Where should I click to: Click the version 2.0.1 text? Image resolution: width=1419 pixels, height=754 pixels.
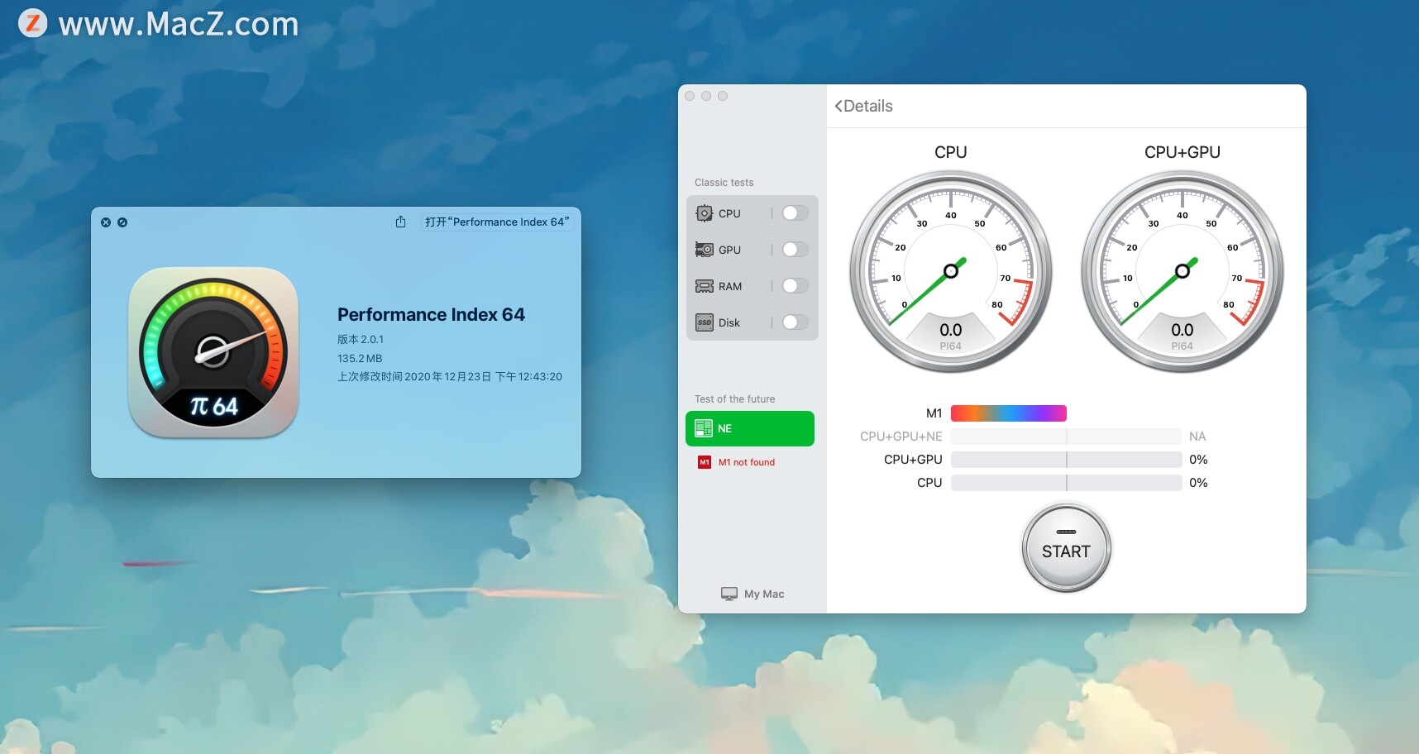point(361,339)
